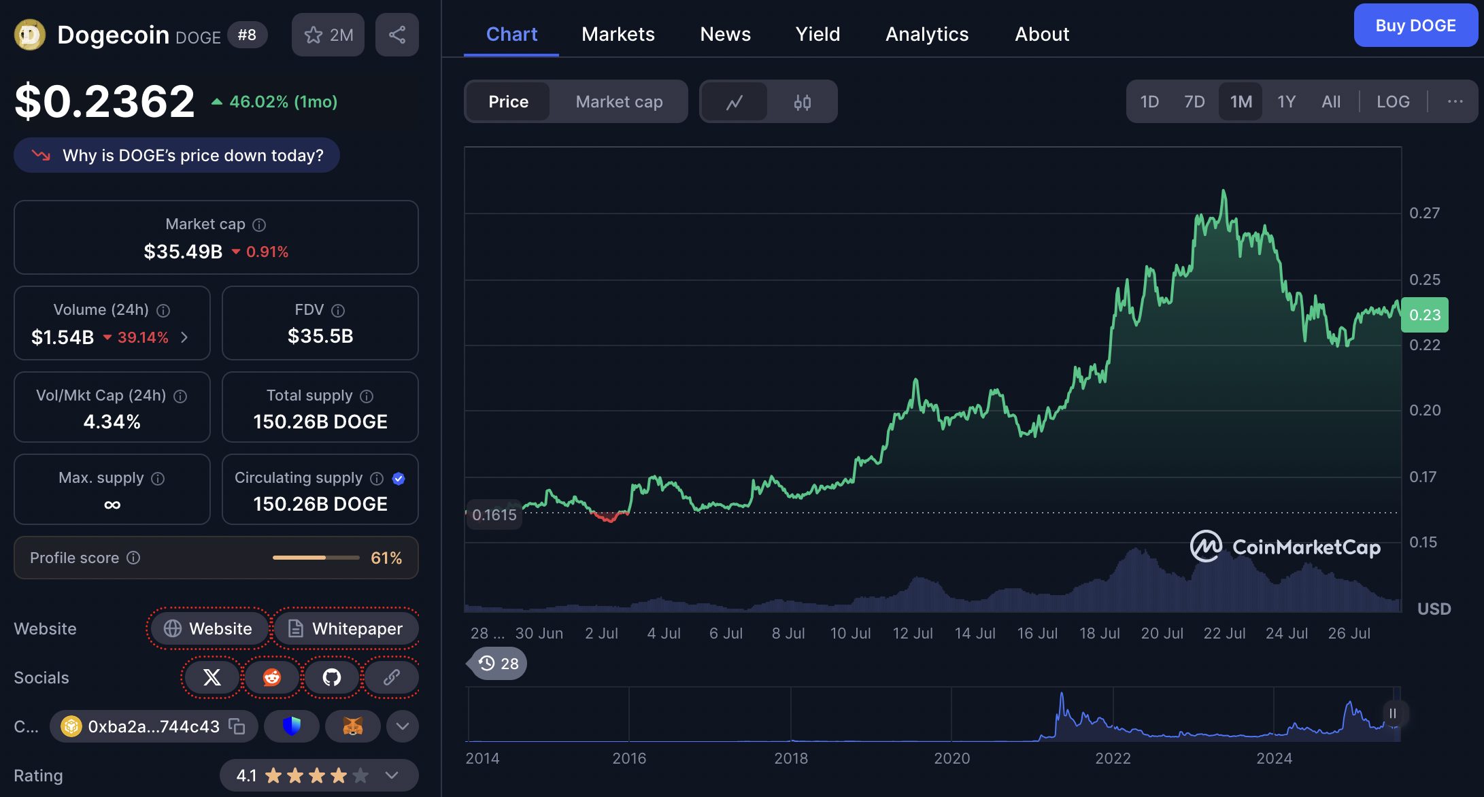Switch to candlestick chart view

(803, 102)
